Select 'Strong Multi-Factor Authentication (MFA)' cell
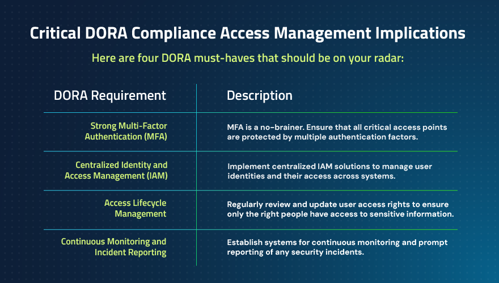The image size is (499, 283). [126, 131]
